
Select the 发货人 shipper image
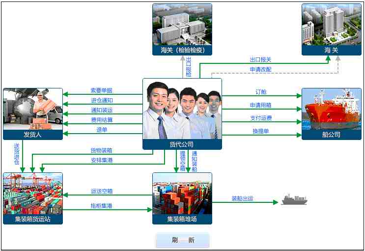click(33, 109)
